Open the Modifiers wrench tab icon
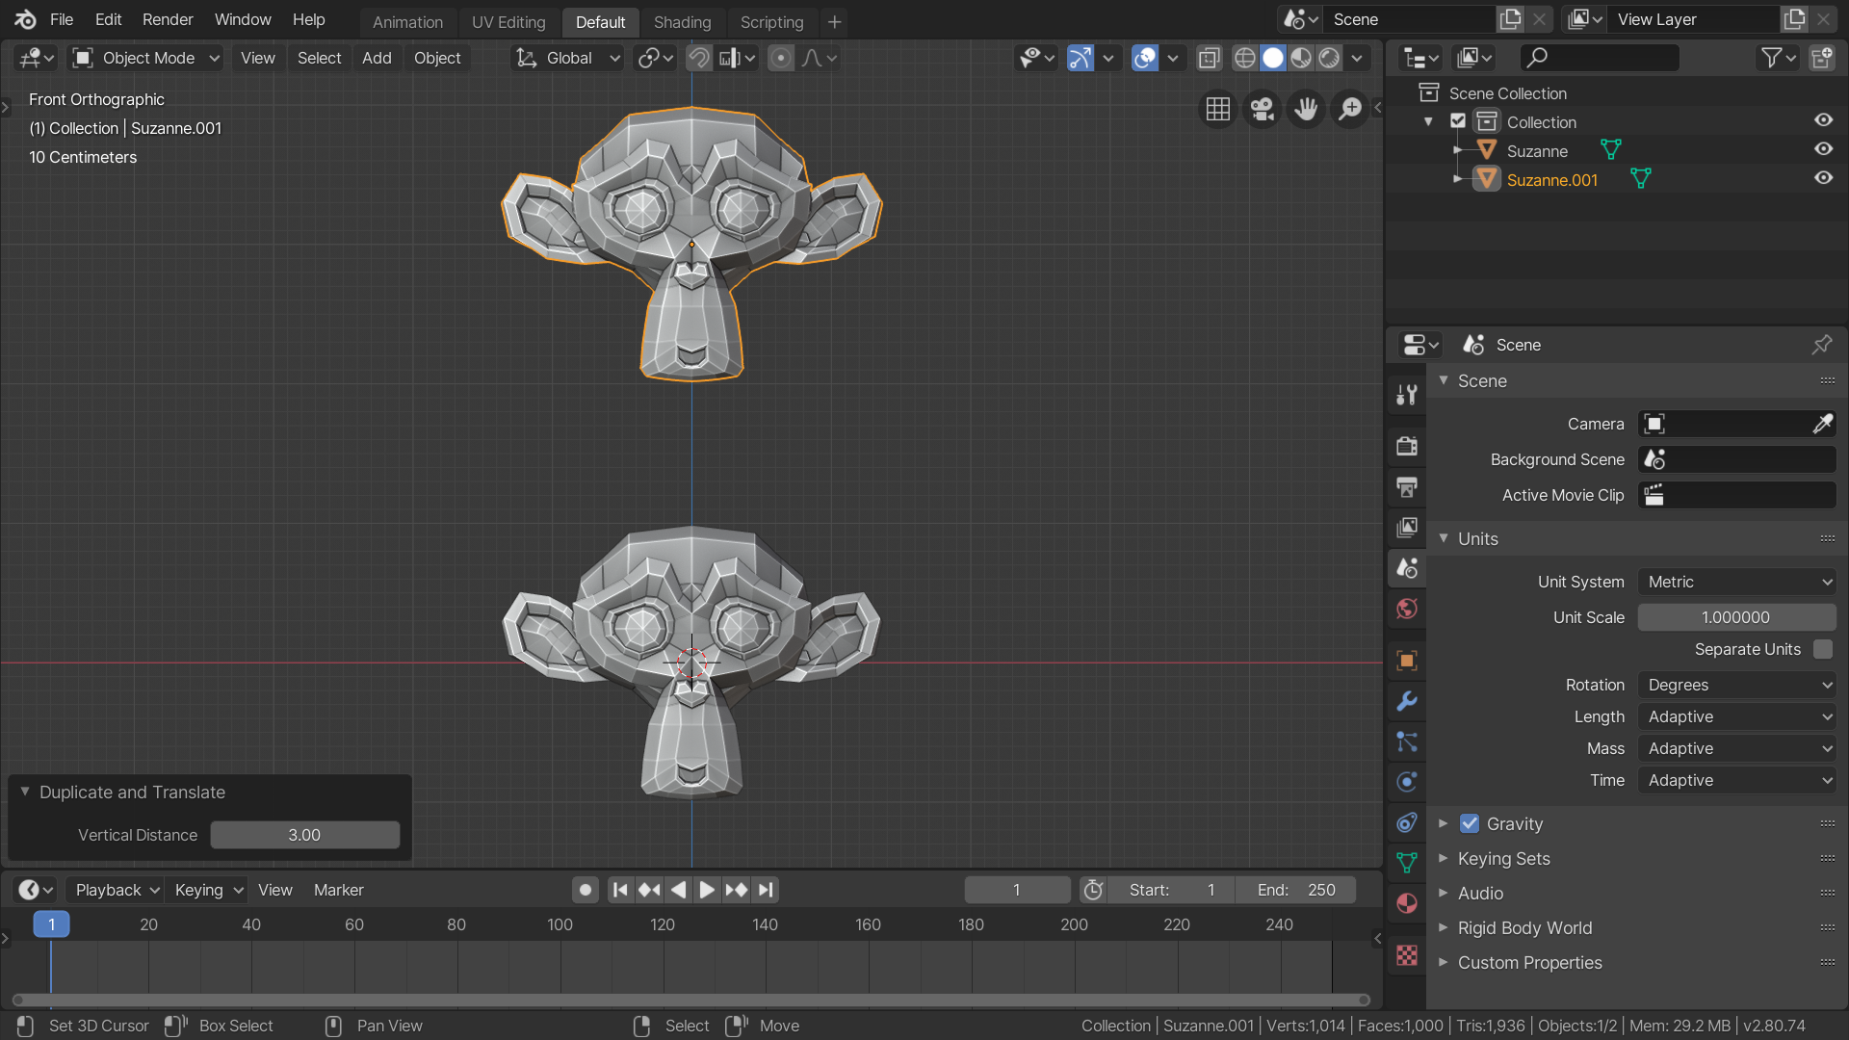Screen dimensions: 1849x1040 click(1407, 701)
